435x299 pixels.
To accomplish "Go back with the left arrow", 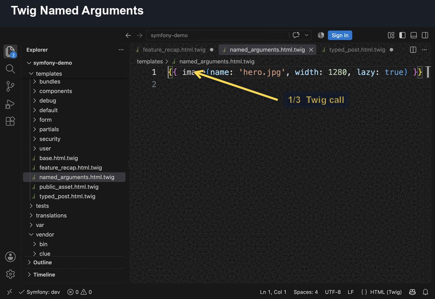I will coord(128,35).
